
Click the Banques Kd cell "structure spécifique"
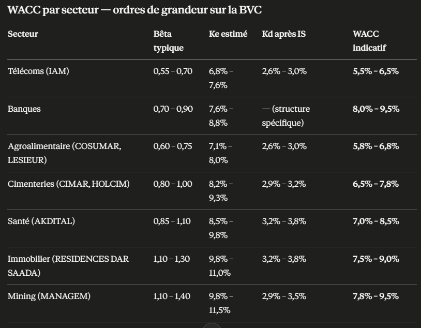pos(286,116)
